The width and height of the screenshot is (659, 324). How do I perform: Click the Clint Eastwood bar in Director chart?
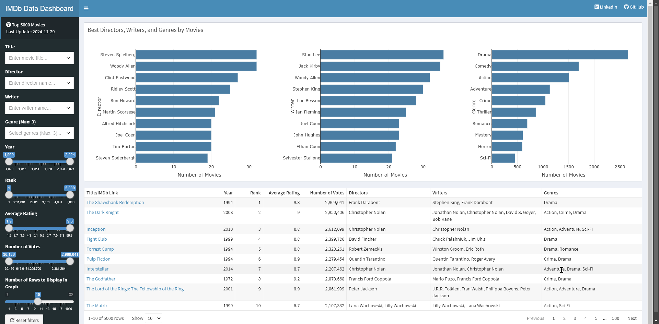tap(187, 78)
